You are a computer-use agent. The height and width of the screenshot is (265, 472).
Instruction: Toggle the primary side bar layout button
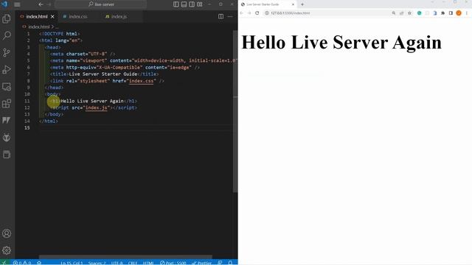click(176, 4)
